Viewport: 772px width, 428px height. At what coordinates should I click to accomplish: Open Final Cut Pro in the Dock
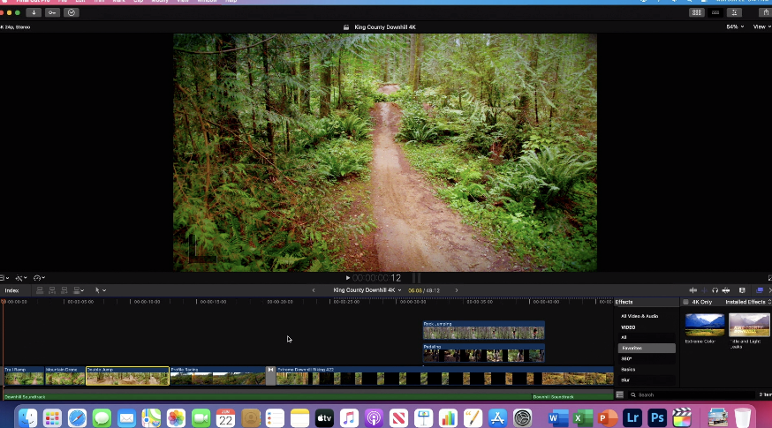pos(682,418)
